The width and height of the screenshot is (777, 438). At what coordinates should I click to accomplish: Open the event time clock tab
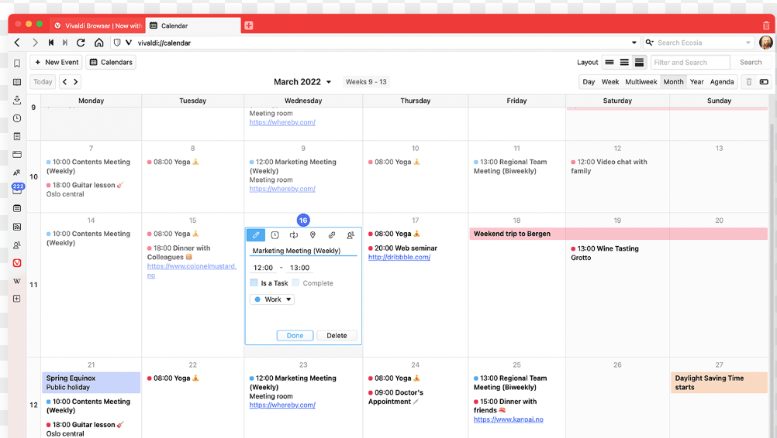[275, 235]
